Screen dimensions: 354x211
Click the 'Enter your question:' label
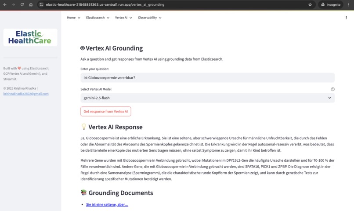(94, 69)
